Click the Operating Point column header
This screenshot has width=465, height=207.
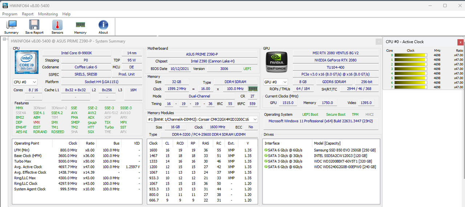27,143
